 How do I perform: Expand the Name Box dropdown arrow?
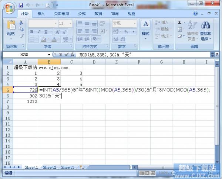(50, 54)
